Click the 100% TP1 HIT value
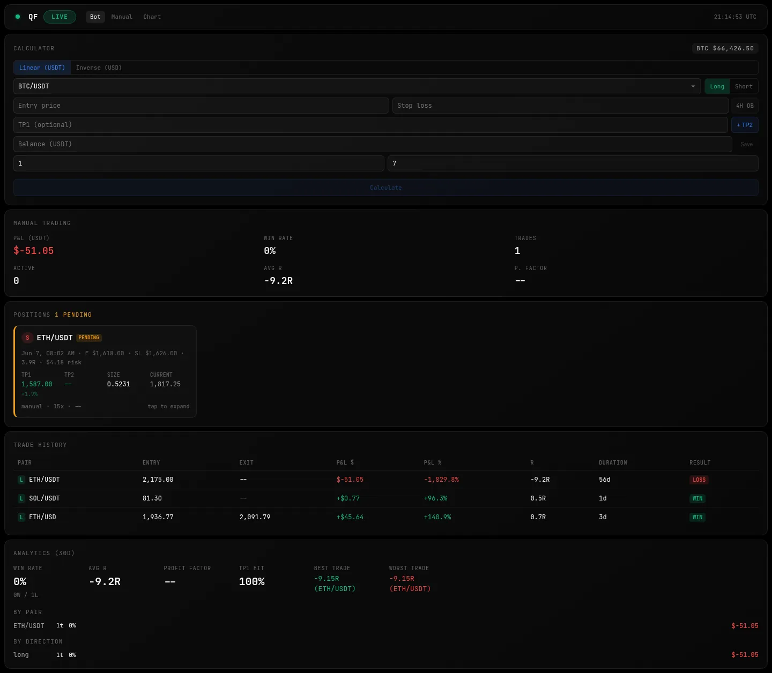The image size is (772, 673). [252, 581]
